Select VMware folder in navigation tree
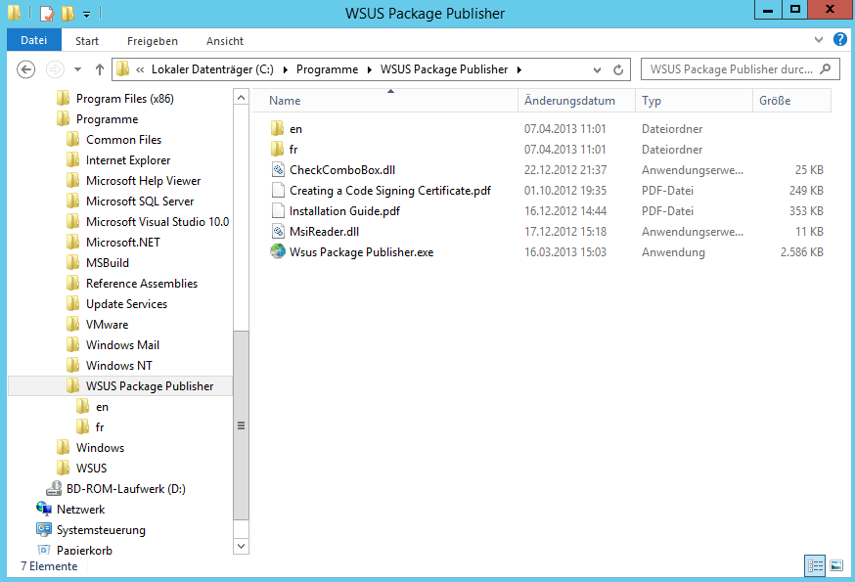 point(108,325)
